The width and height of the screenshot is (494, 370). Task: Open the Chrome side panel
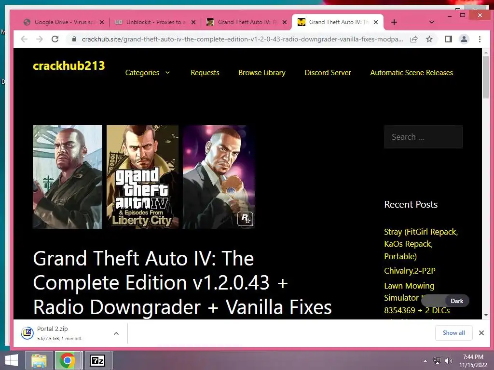448,39
